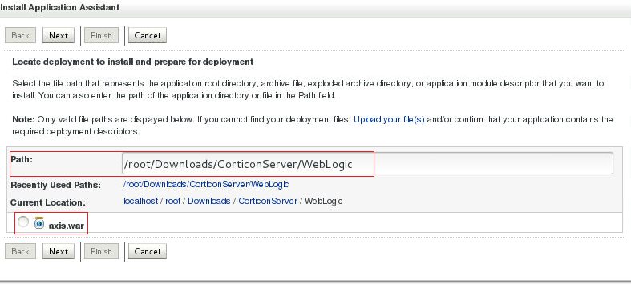Click the top Next button
The image size is (631, 288).
click(59, 35)
